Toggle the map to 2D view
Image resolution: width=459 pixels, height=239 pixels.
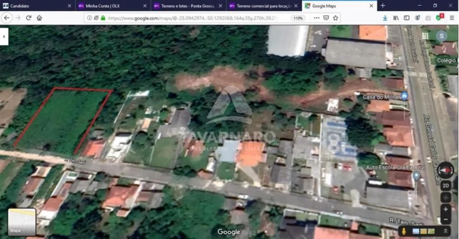click(446, 186)
